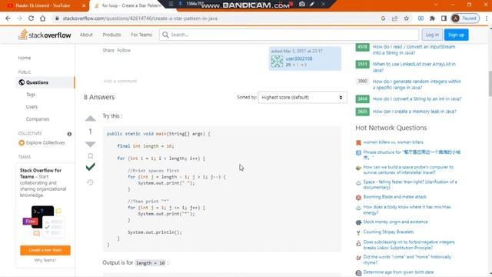Open 'read / convert an InputStream' question

(414, 49)
